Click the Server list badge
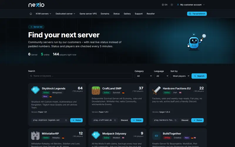The width and height of the screenshot is (235, 147). click(36, 27)
